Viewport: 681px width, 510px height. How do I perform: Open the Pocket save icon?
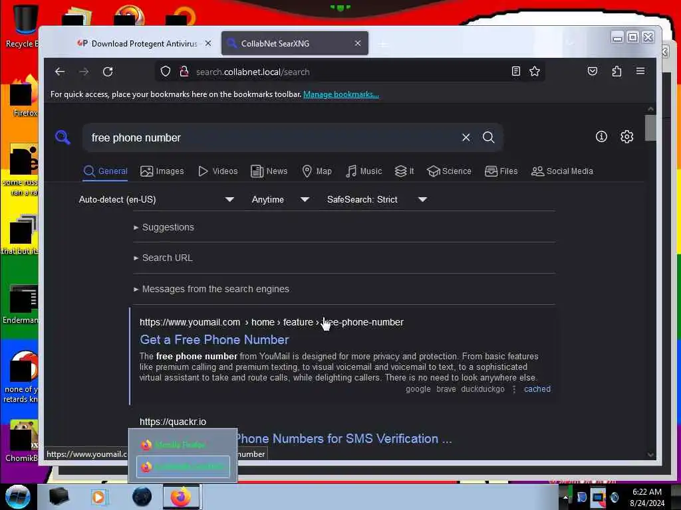[593, 71]
